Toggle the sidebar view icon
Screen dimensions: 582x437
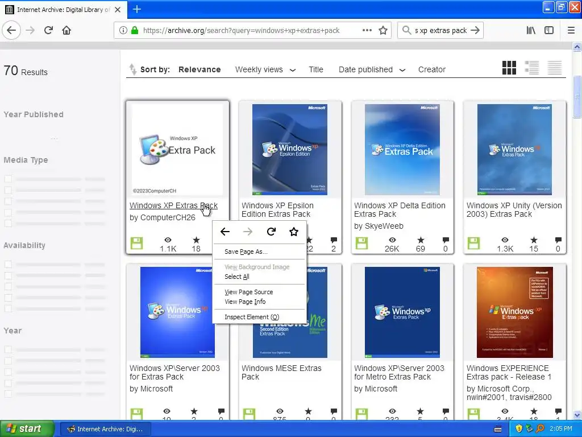(549, 31)
